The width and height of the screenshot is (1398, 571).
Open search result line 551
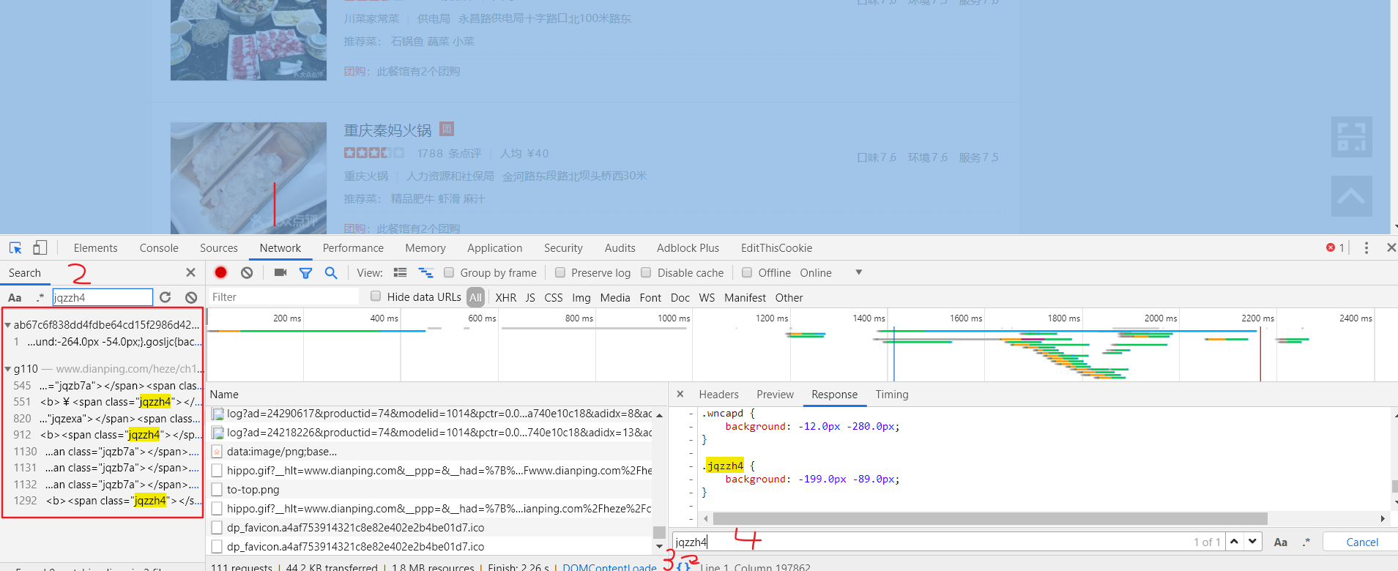click(x=103, y=402)
